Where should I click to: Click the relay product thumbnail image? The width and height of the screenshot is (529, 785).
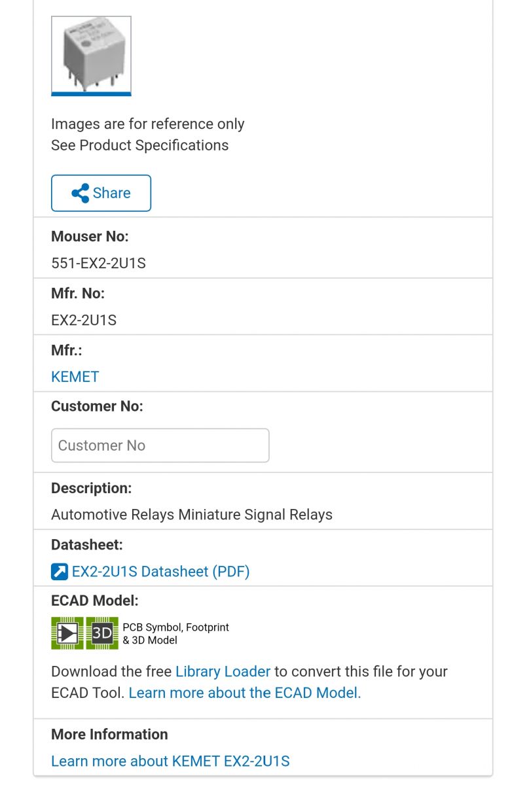click(x=91, y=56)
